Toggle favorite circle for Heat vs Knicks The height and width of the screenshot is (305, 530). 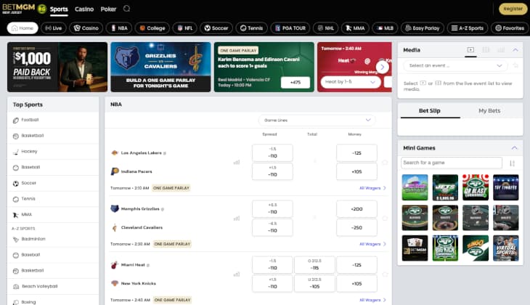(x=385, y=274)
